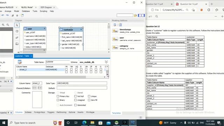
Task: Collapse table editor header with double chevron
Action: [x=106, y=62]
